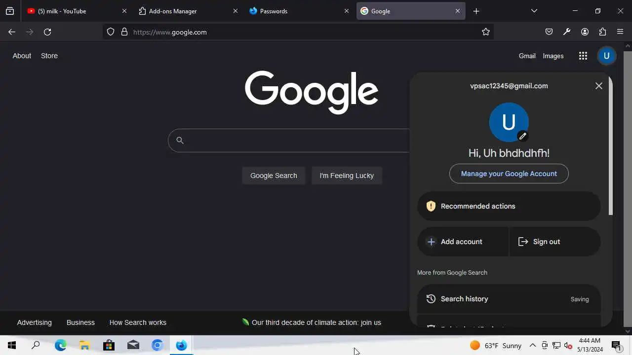Click muted volume icon in tray
Image resolution: width=632 pixels, height=355 pixels.
[x=568, y=346]
